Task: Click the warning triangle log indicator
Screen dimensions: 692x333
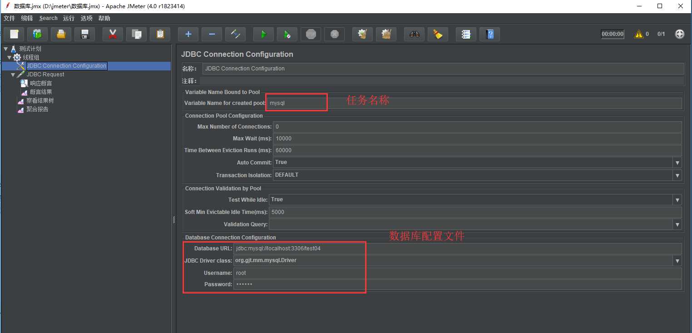Action: [639, 34]
